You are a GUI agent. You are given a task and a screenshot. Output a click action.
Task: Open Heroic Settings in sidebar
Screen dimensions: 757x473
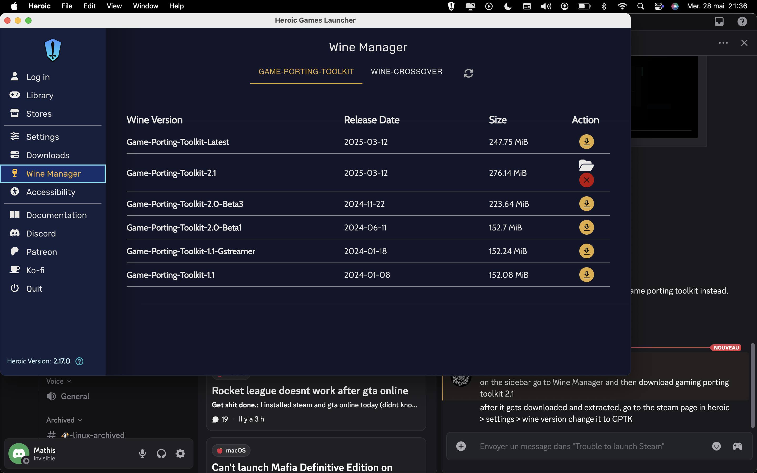(x=53, y=137)
